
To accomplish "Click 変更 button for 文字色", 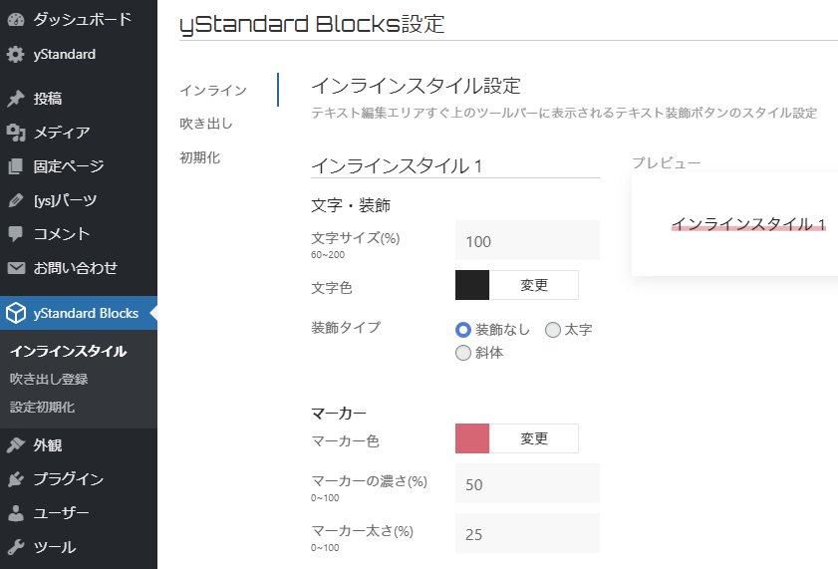I will pos(534,285).
